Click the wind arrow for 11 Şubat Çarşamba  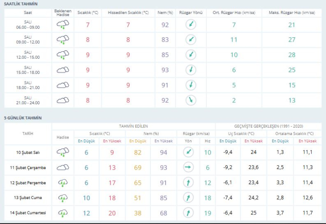188,168
